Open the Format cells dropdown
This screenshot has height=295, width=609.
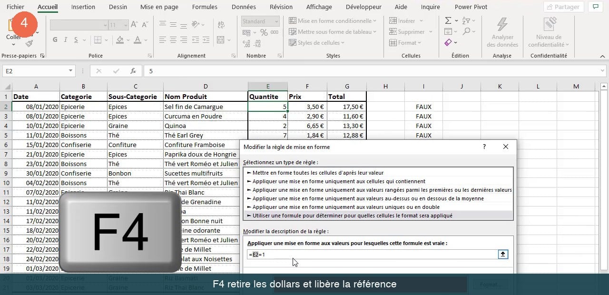tap(406, 43)
